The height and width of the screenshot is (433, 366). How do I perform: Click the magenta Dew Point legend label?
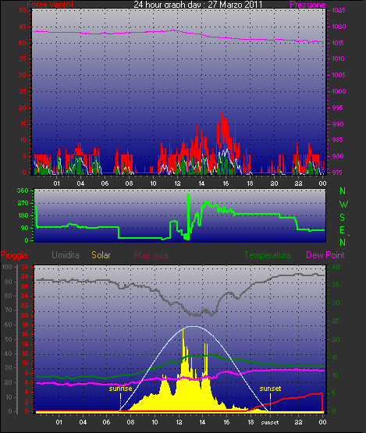(x=325, y=255)
